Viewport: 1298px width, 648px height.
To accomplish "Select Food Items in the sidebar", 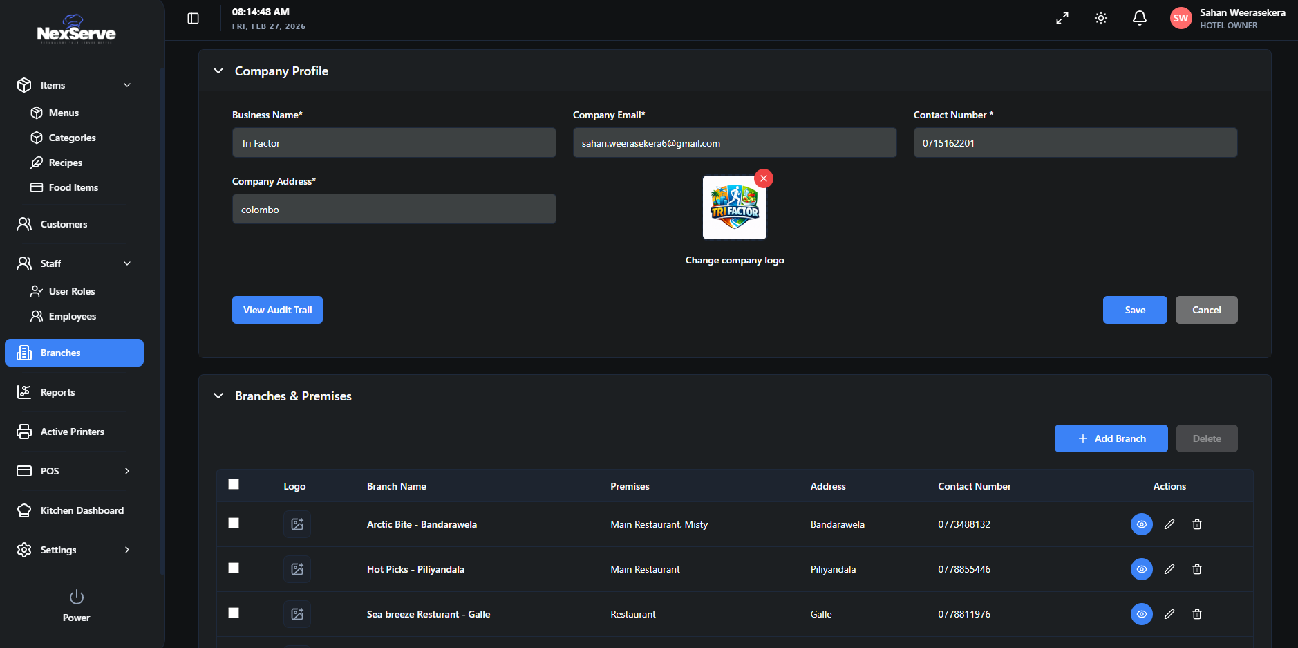I will [73, 187].
